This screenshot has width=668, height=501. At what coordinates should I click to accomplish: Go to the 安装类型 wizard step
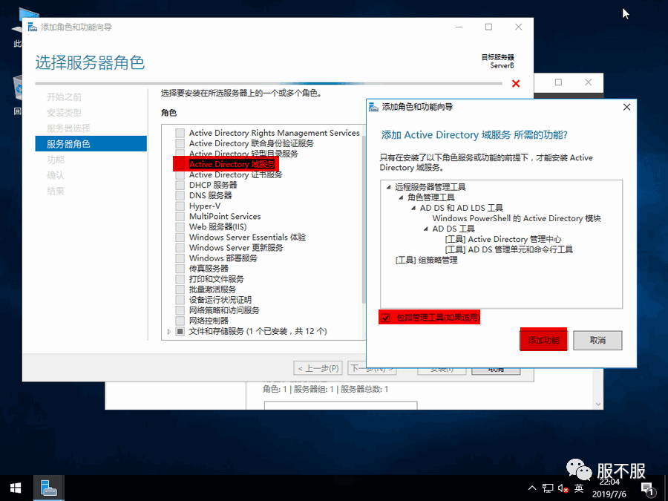pyautogui.click(x=64, y=113)
